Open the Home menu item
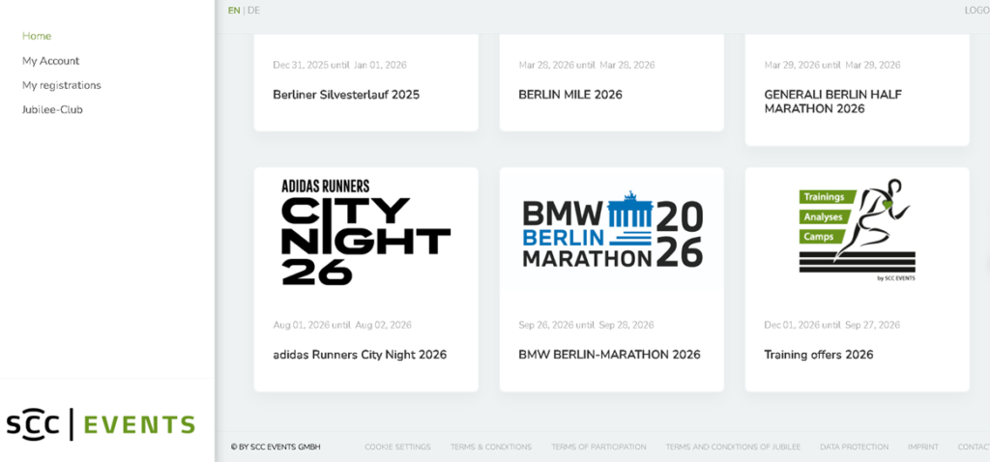This screenshot has width=990, height=462. coord(37,36)
